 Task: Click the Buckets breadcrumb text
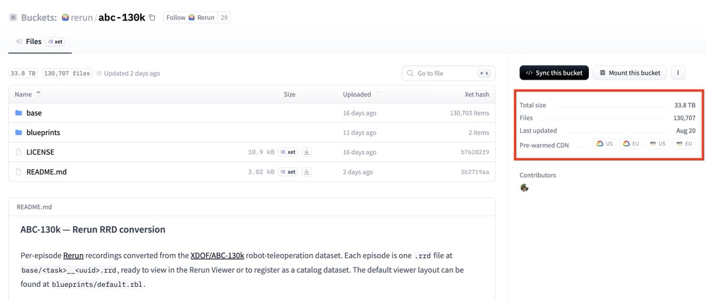[x=39, y=18]
